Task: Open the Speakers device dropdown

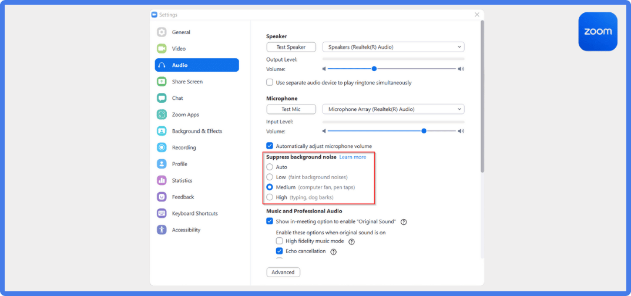Action: pyautogui.click(x=393, y=47)
